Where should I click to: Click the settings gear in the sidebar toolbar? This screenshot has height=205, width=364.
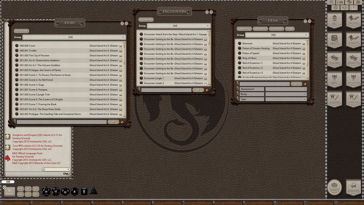point(335,7)
